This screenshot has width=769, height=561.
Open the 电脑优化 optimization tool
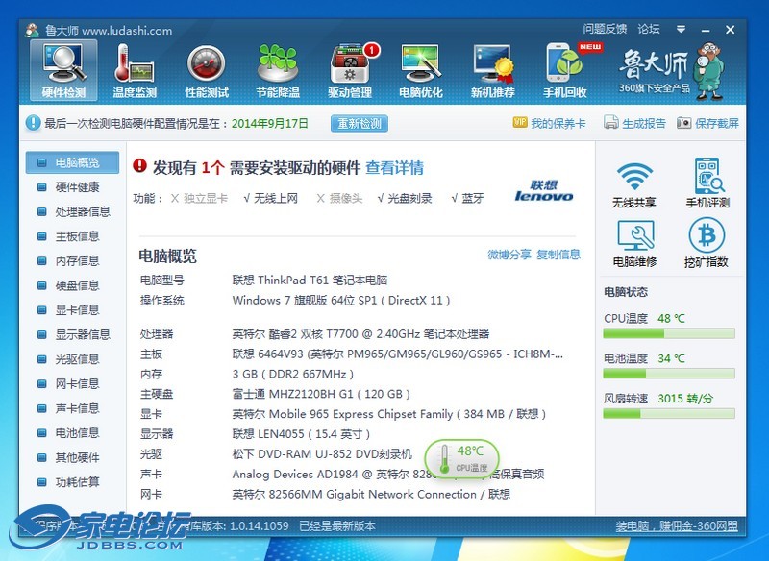pos(421,70)
